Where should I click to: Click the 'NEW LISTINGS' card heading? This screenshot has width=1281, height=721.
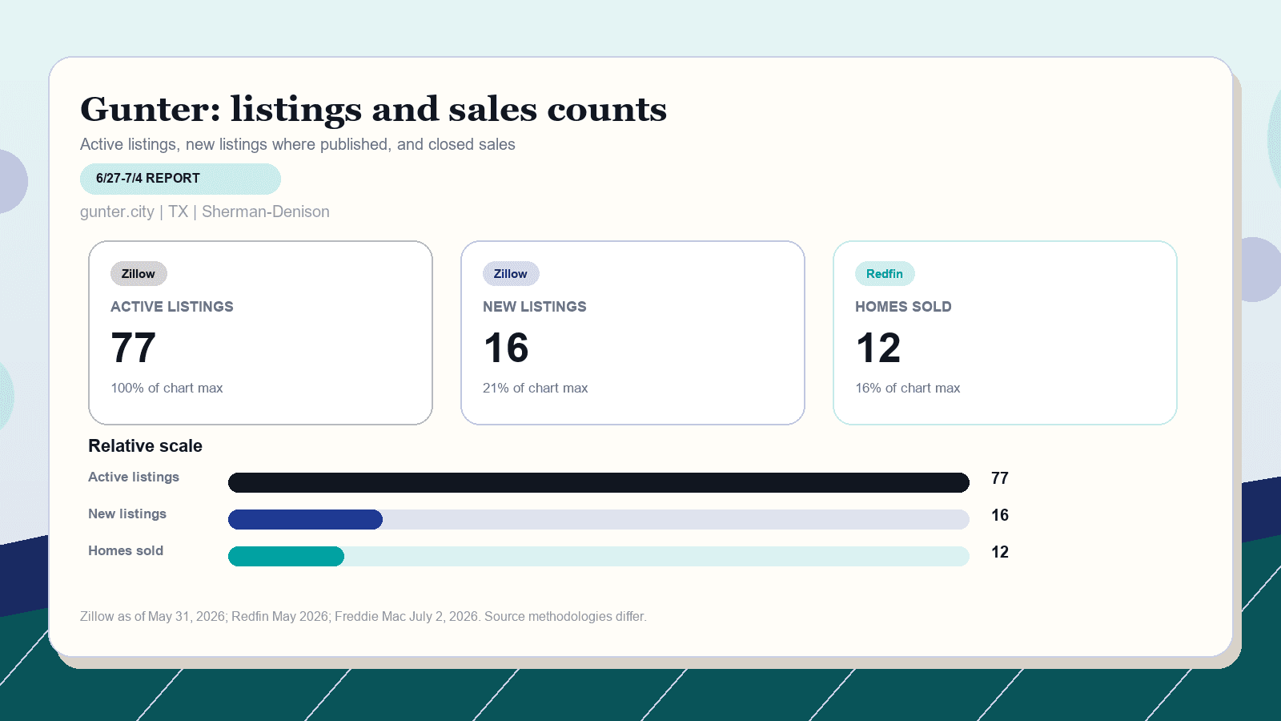(535, 307)
